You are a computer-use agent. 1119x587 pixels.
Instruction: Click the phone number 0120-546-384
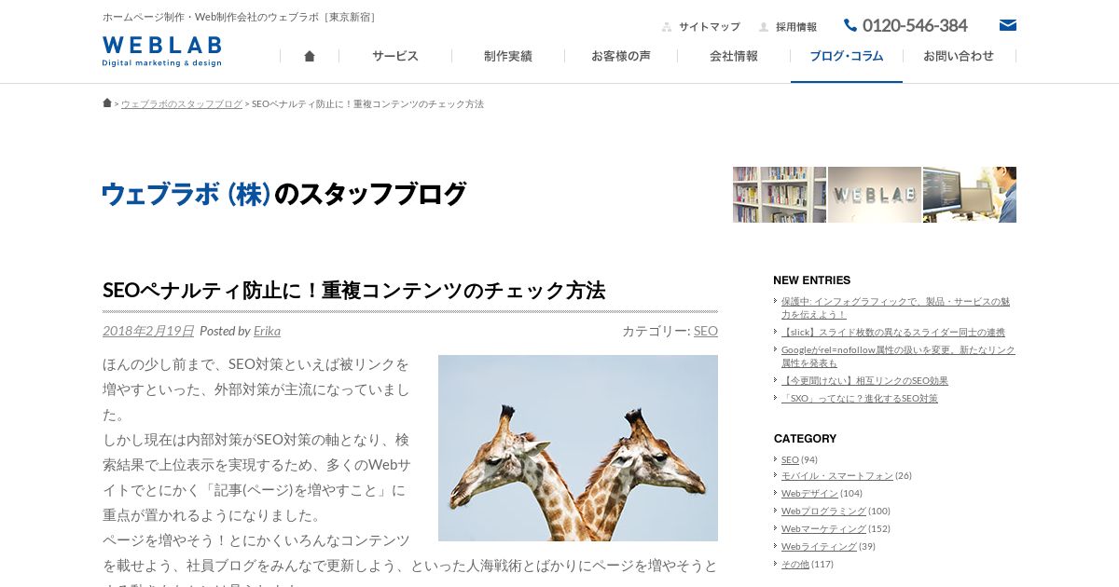tap(905, 25)
